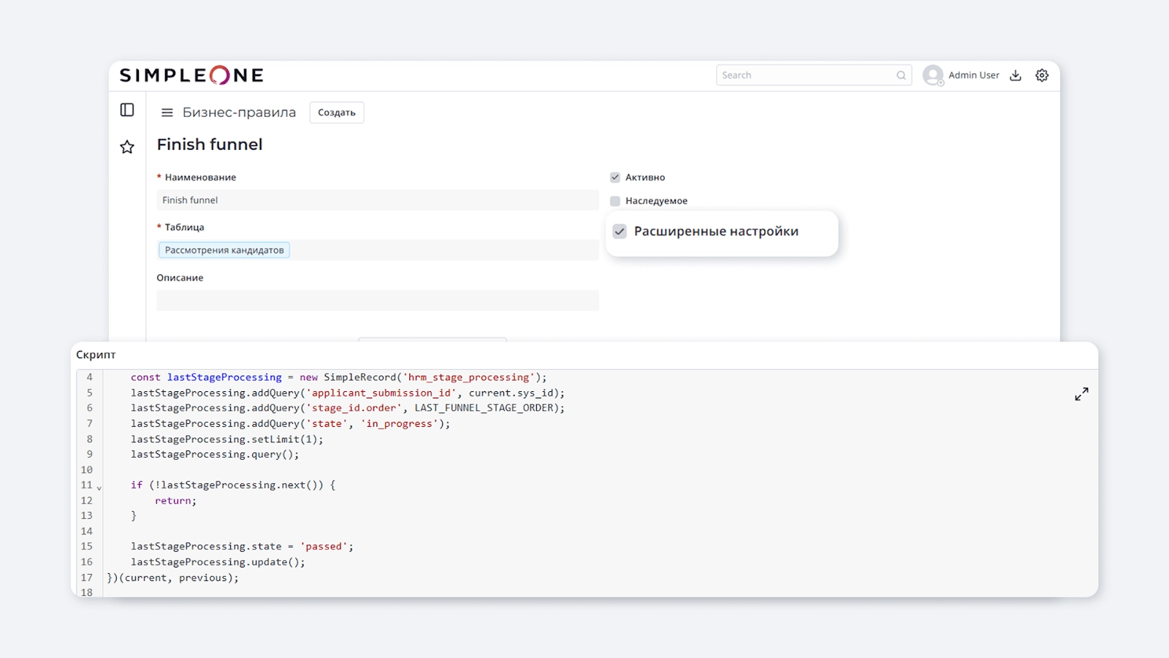Uncheck the Активно checkbox

tap(615, 178)
